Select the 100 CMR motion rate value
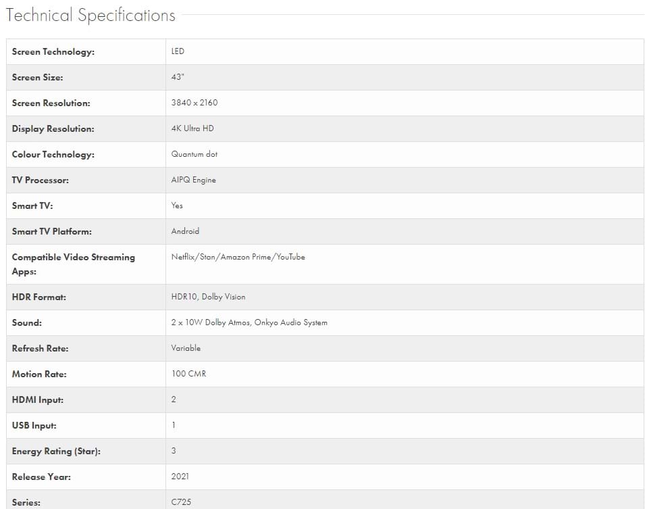645x509 pixels. coord(188,374)
